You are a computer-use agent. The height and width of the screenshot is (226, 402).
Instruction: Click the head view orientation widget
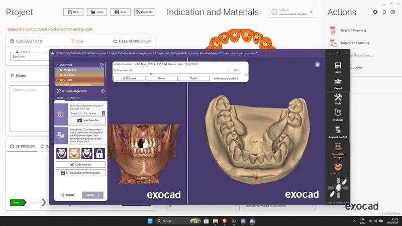[x=338, y=188]
